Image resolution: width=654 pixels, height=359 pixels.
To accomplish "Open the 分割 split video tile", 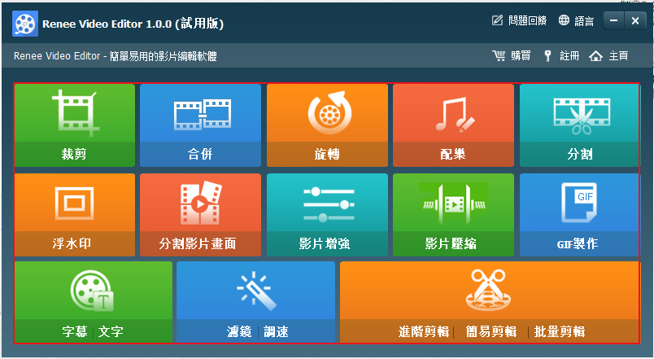I will [x=579, y=125].
